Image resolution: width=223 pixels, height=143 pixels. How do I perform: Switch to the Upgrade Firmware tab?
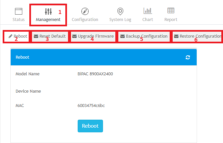(x=93, y=36)
